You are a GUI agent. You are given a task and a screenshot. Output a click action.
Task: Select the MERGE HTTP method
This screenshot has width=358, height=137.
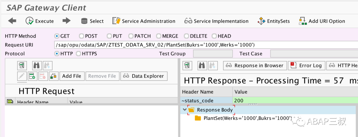tap(159, 36)
